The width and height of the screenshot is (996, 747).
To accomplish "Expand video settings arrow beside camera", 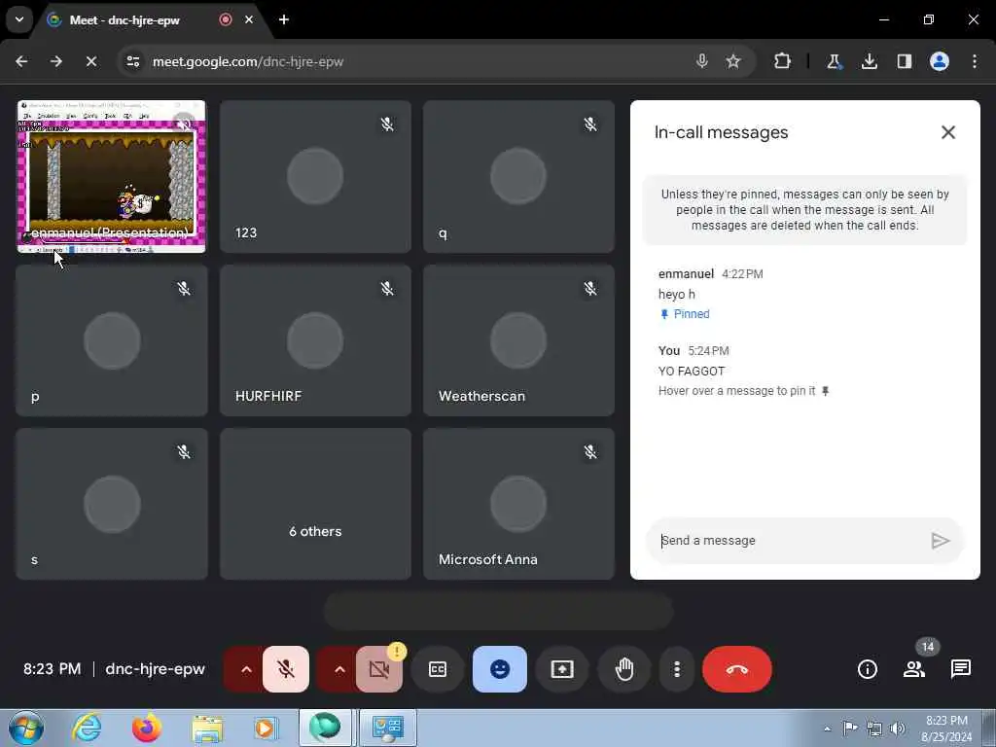I will 339,669.
